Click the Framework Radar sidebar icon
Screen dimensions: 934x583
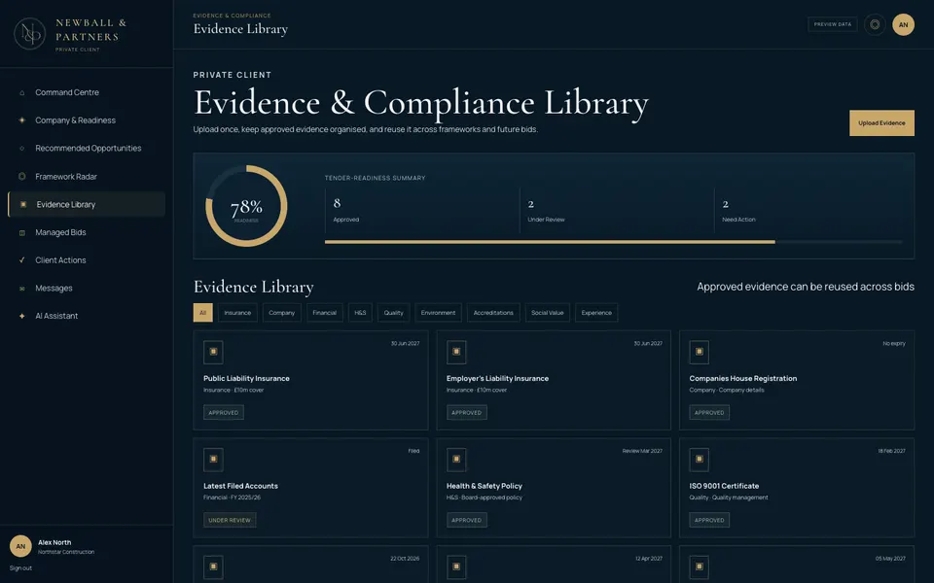pyautogui.click(x=22, y=176)
